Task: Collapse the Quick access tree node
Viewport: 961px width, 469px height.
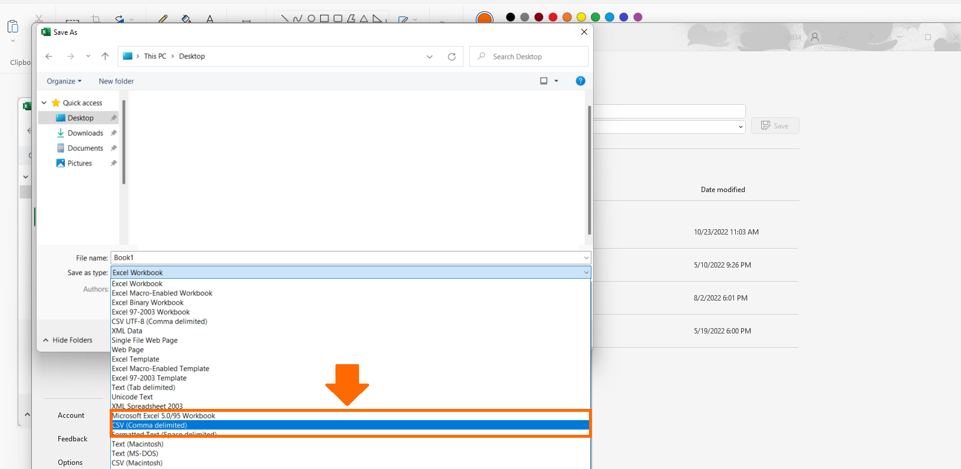Action: tap(44, 103)
